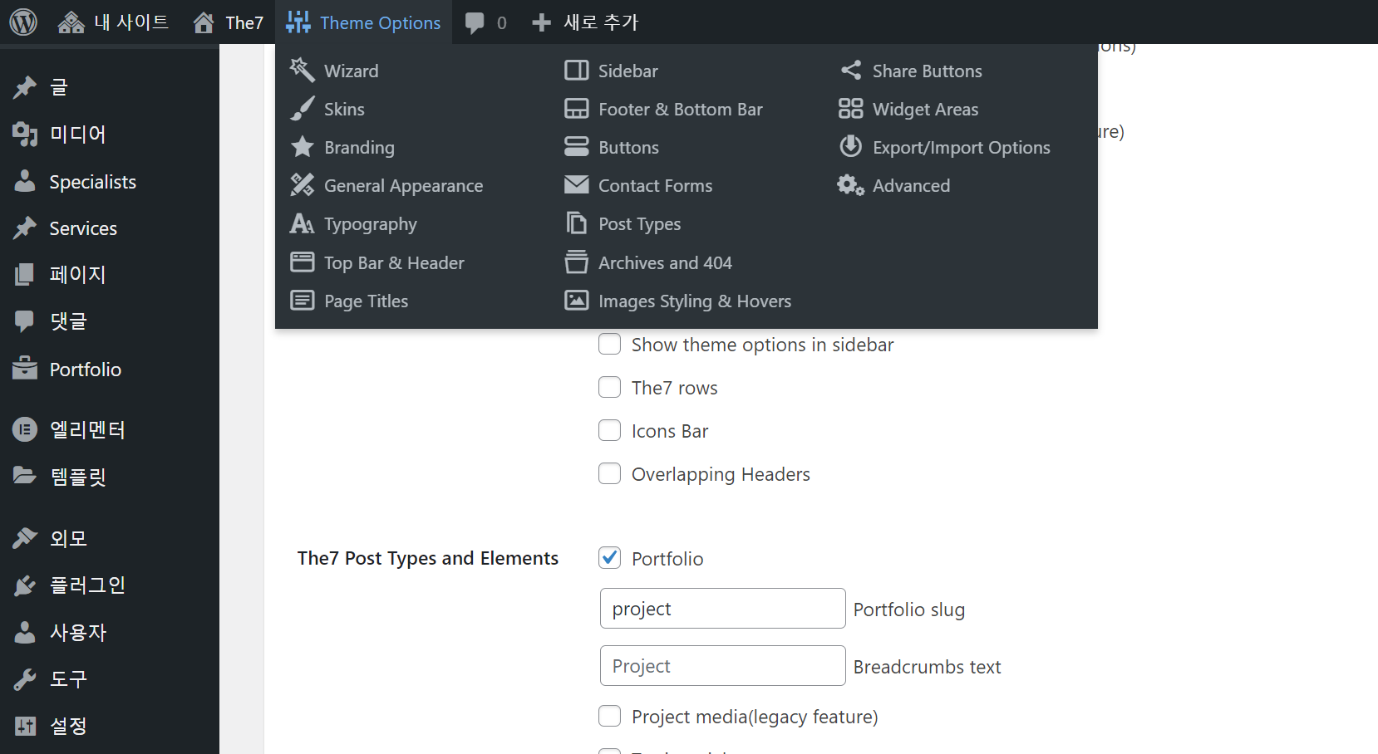Open Footer & Bottom Bar icon
Image resolution: width=1378 pixels, height=754 pixels.
click(576, 109)
